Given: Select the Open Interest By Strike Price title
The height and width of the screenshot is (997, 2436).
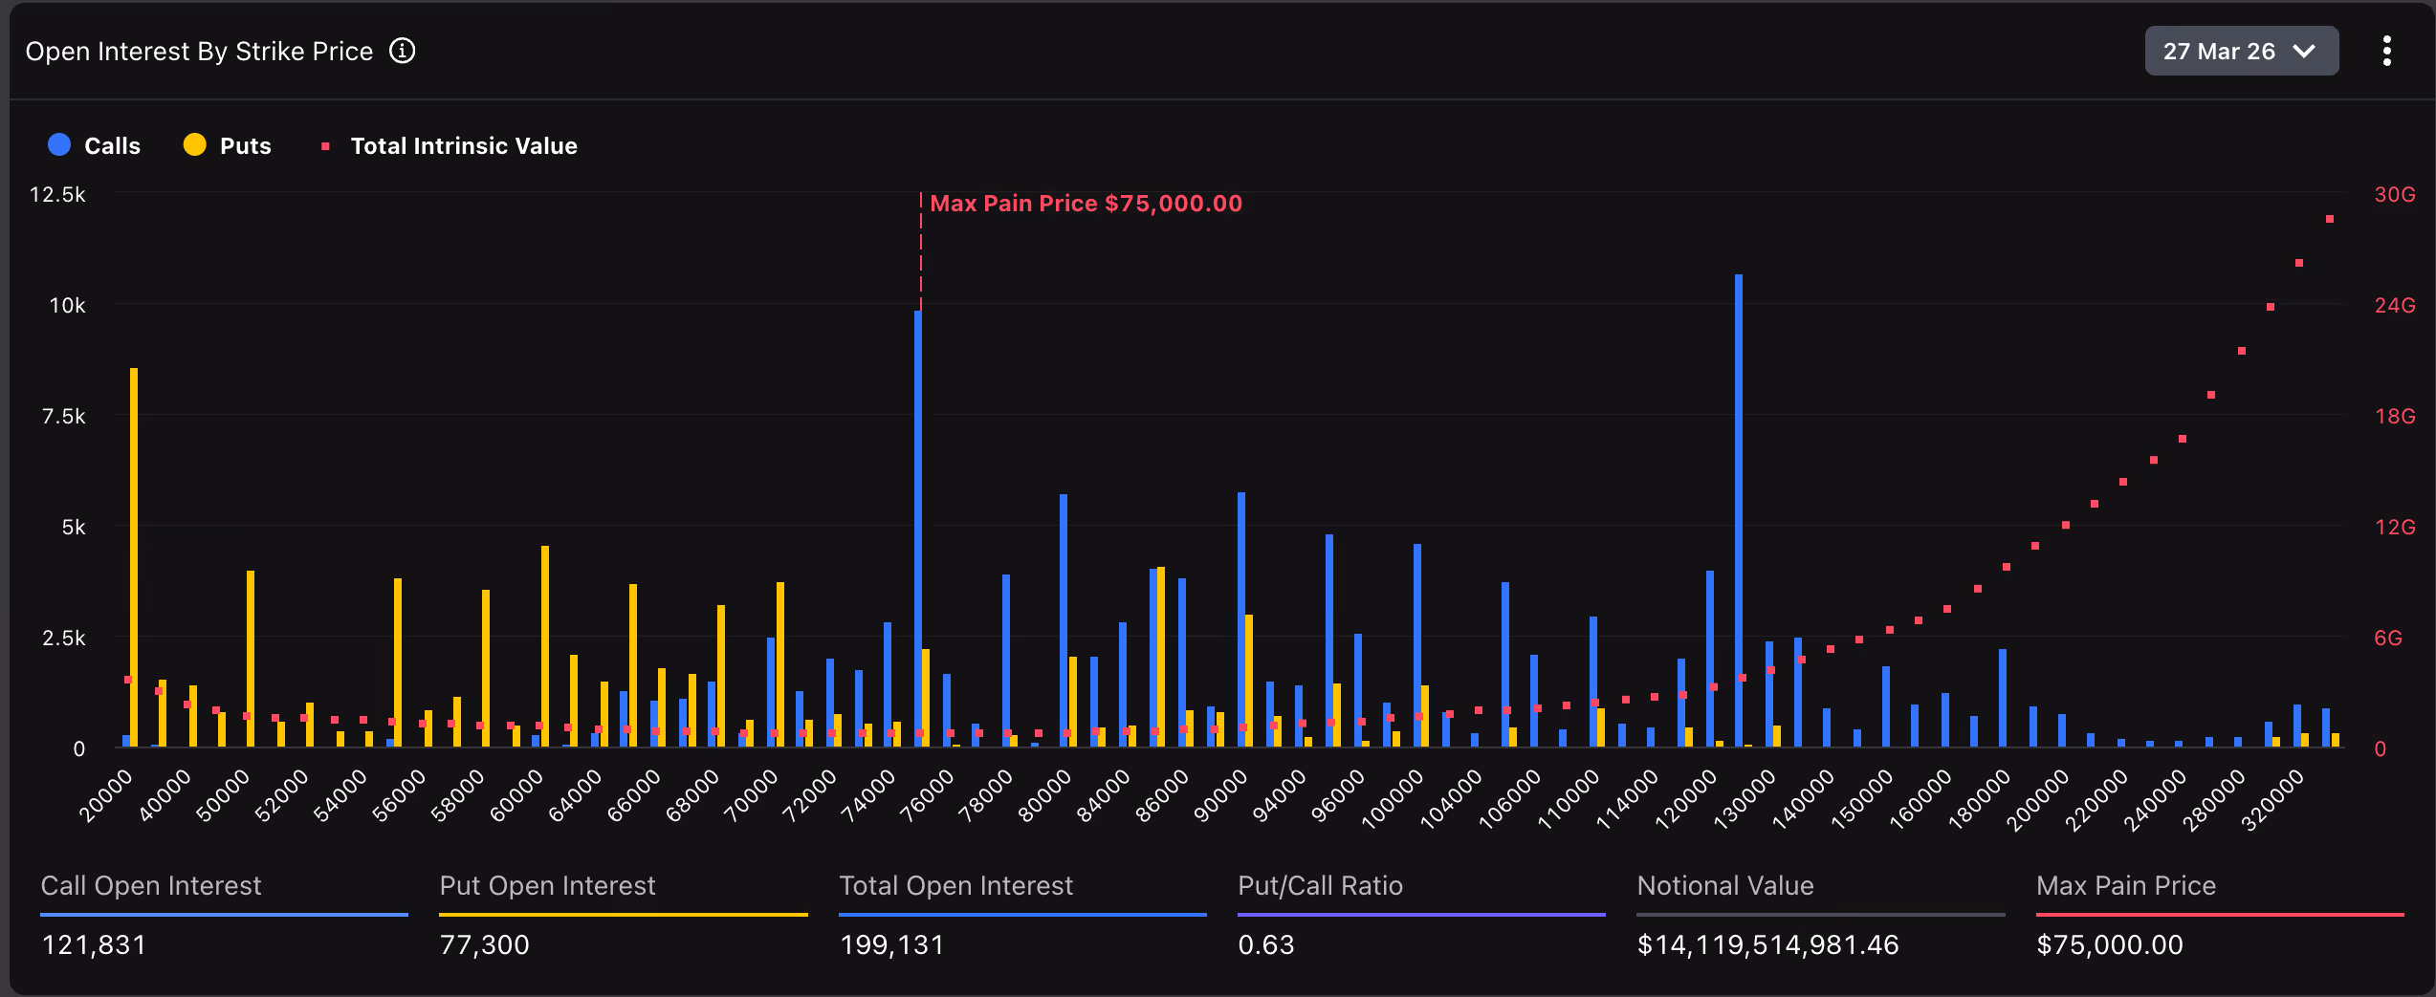Looking at the screenshot, I should [199, 51].
